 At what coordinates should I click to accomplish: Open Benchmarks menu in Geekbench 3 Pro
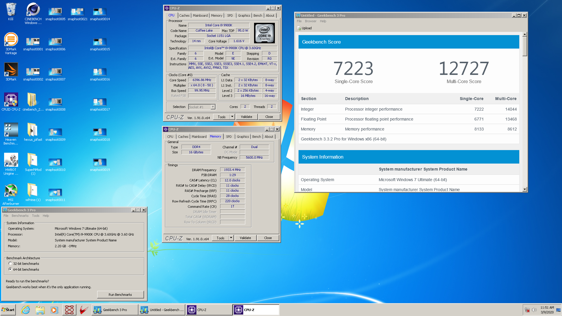click(x=20, y=216)
